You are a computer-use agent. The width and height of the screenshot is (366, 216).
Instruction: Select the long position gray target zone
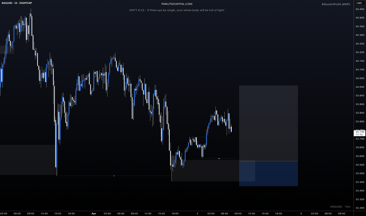tap(269, 123)
